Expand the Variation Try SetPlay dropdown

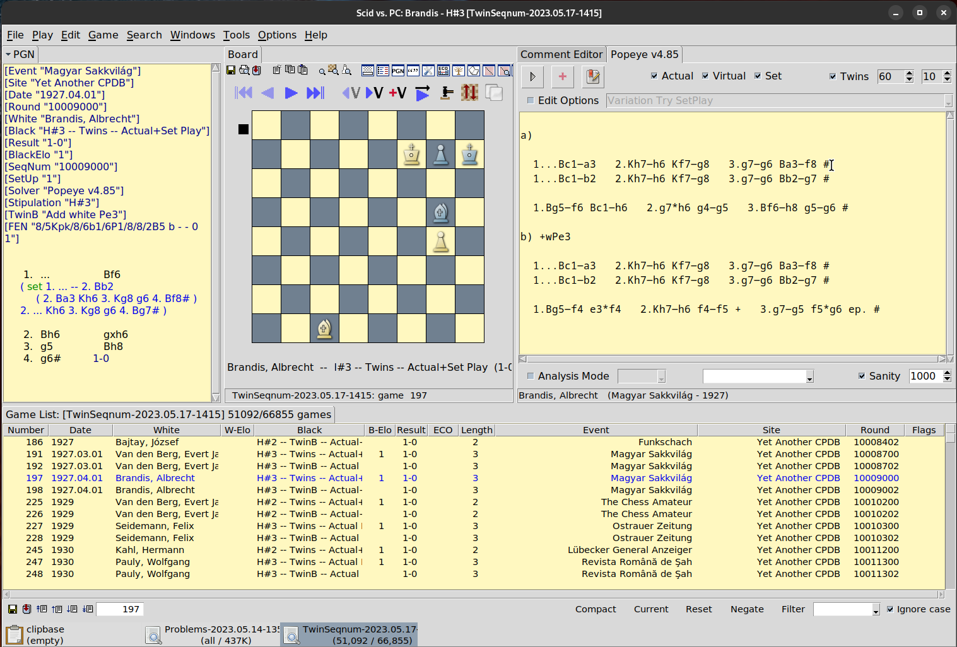[948, 101]
